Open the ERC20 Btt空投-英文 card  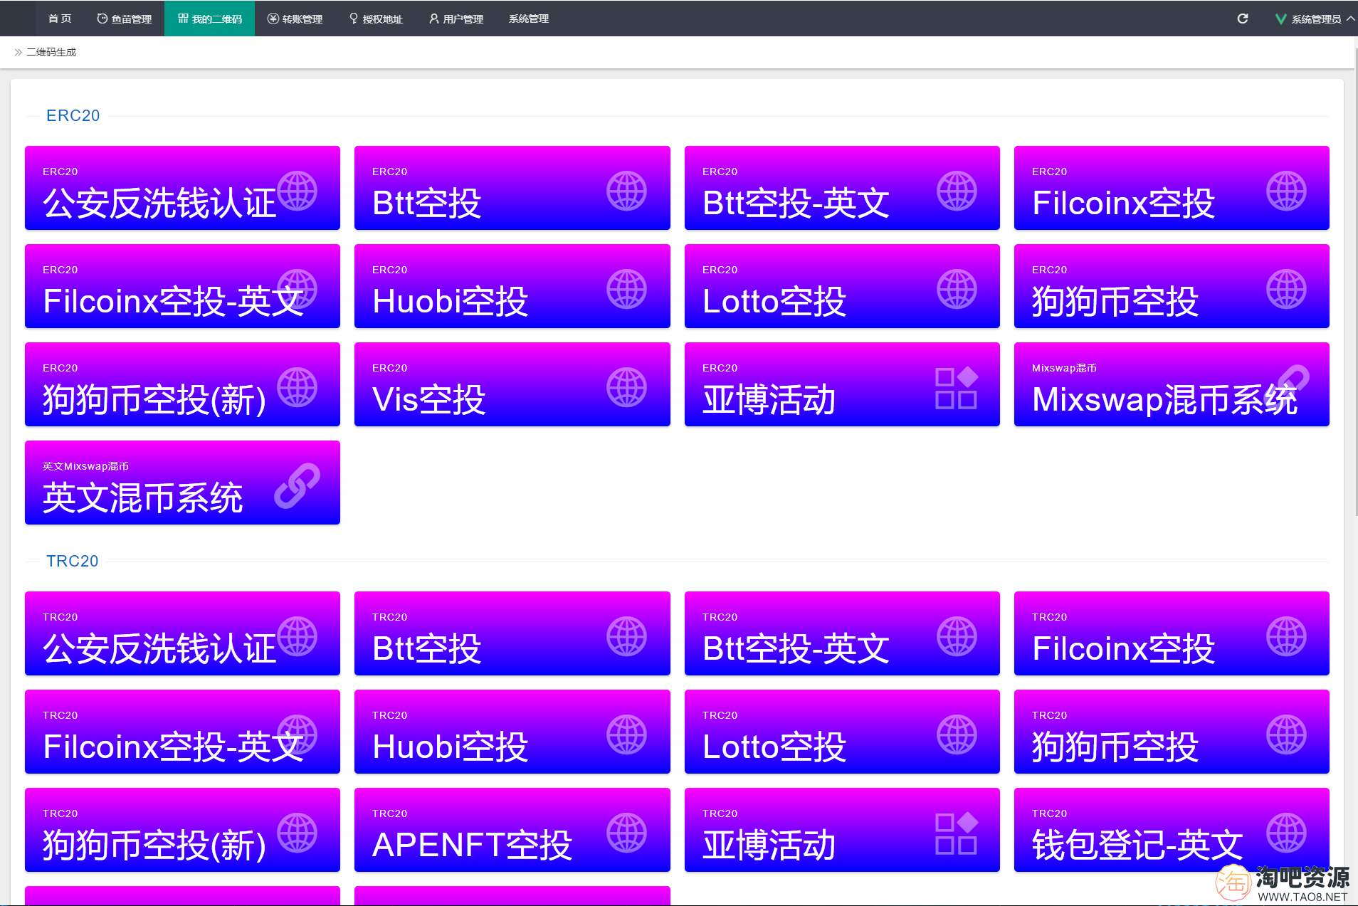pos(842,188)
